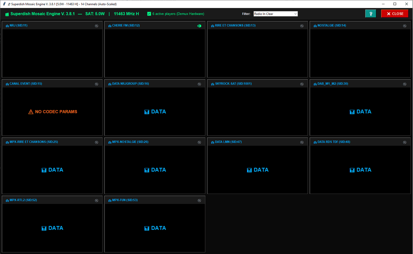
Task: Click the radio icon beside NOSTALGIE (SID:14)
Action: coord(315,26)
